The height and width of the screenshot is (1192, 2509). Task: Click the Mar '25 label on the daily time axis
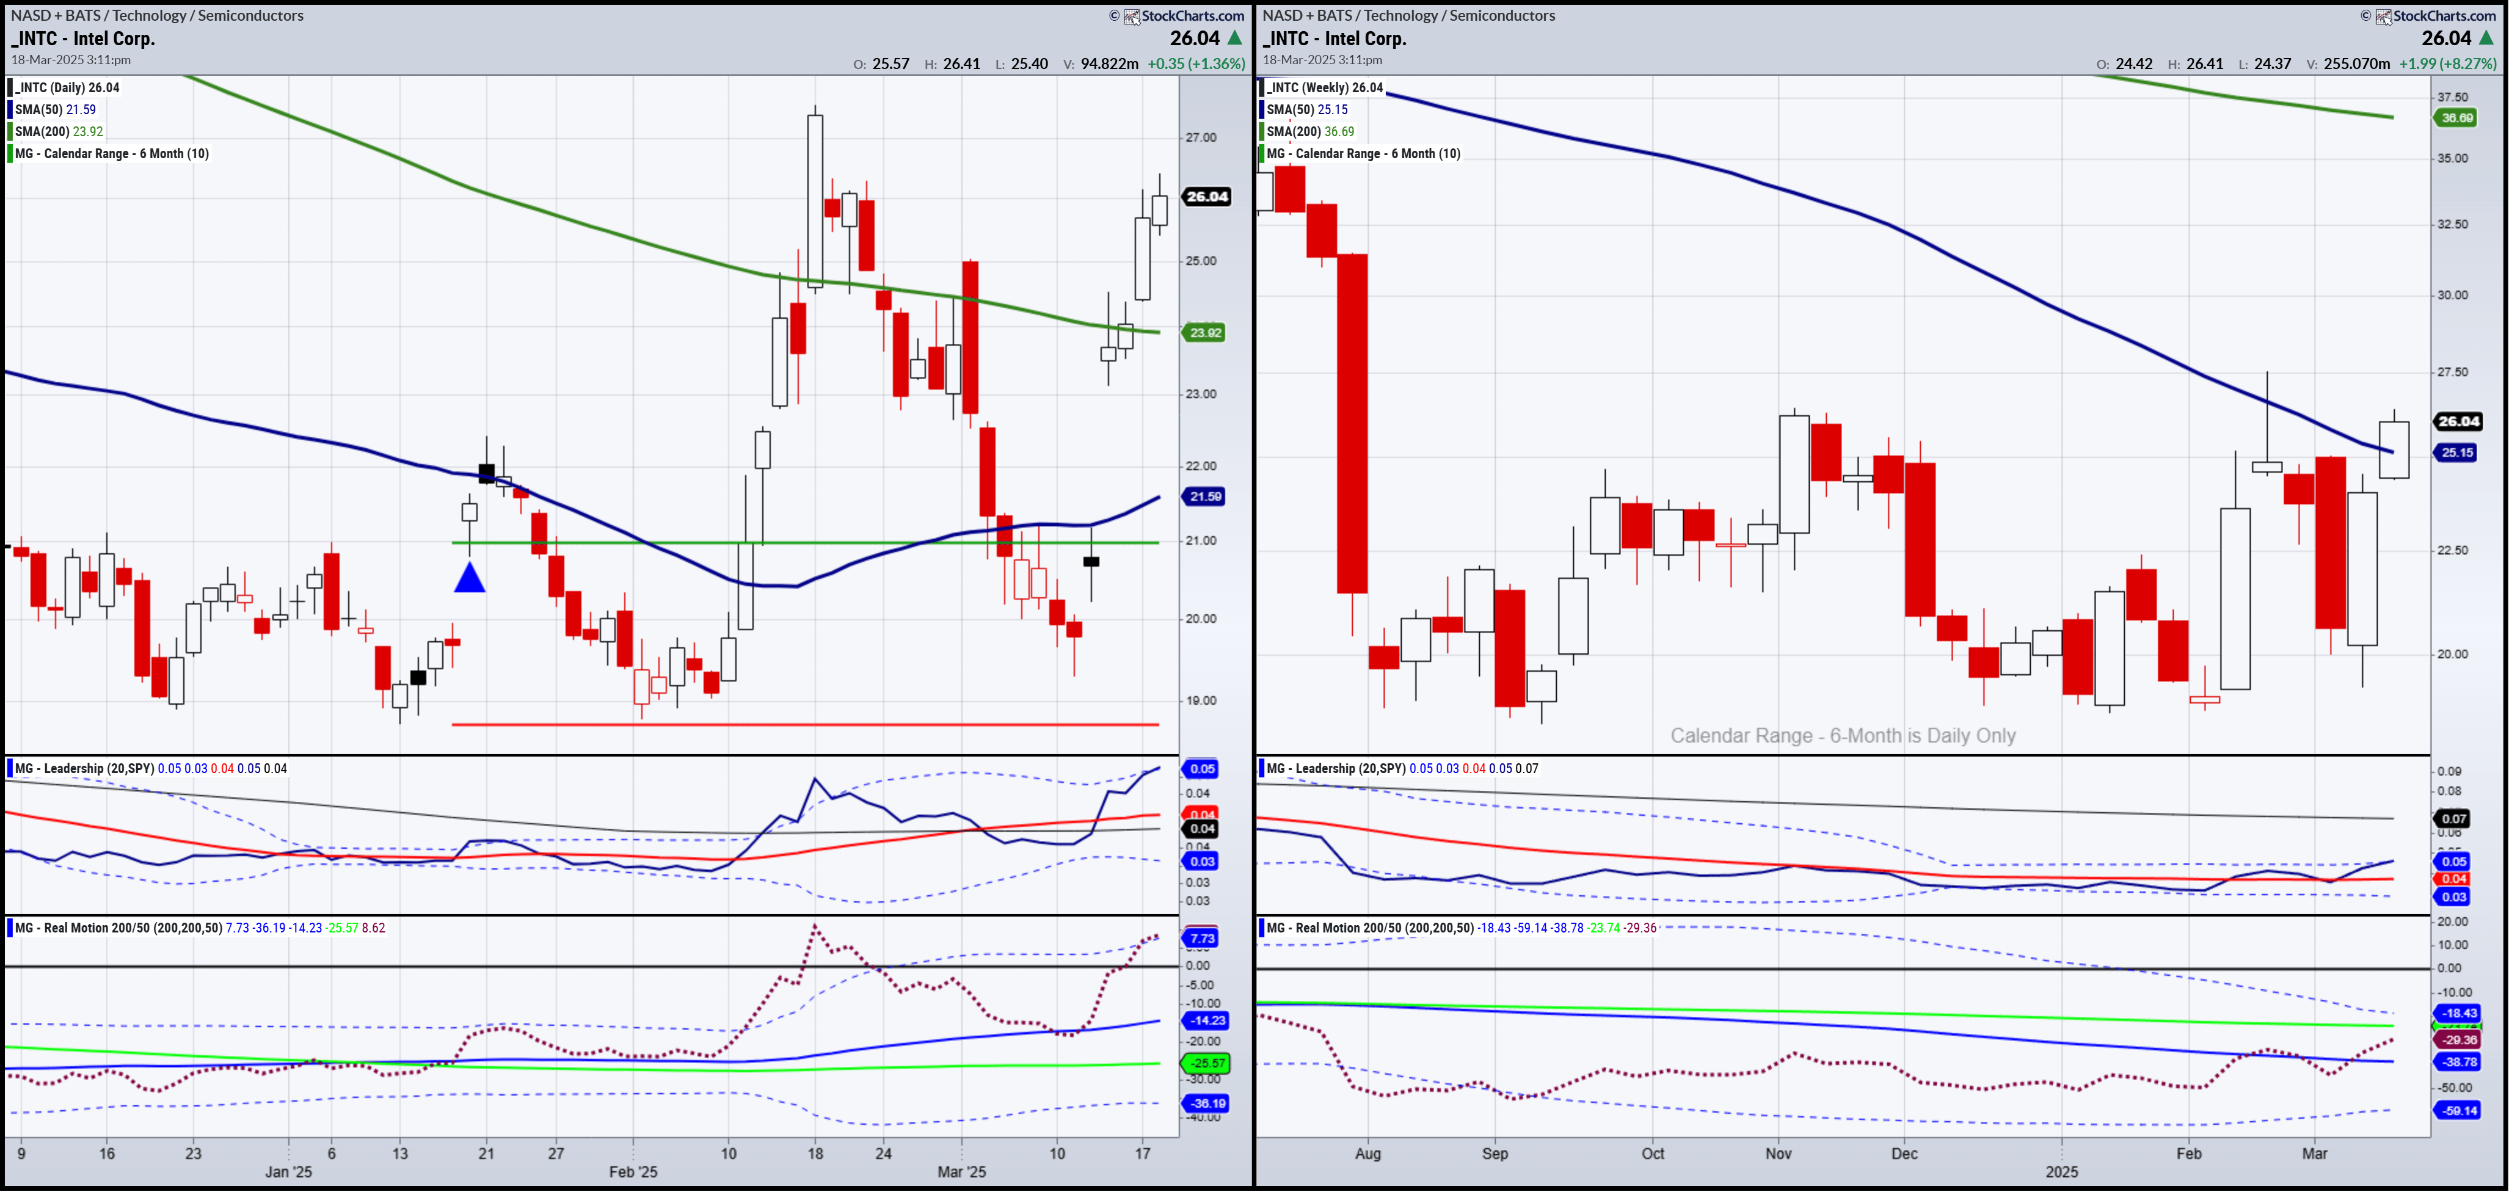pos(961,1172)
